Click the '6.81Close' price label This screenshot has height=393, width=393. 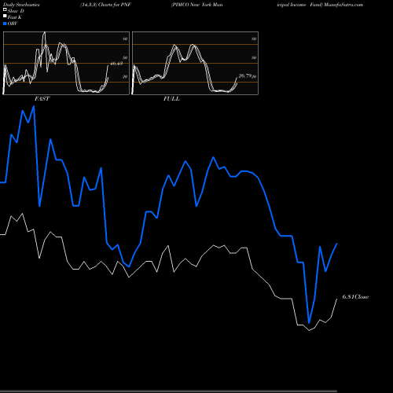[x=355, y=297]
